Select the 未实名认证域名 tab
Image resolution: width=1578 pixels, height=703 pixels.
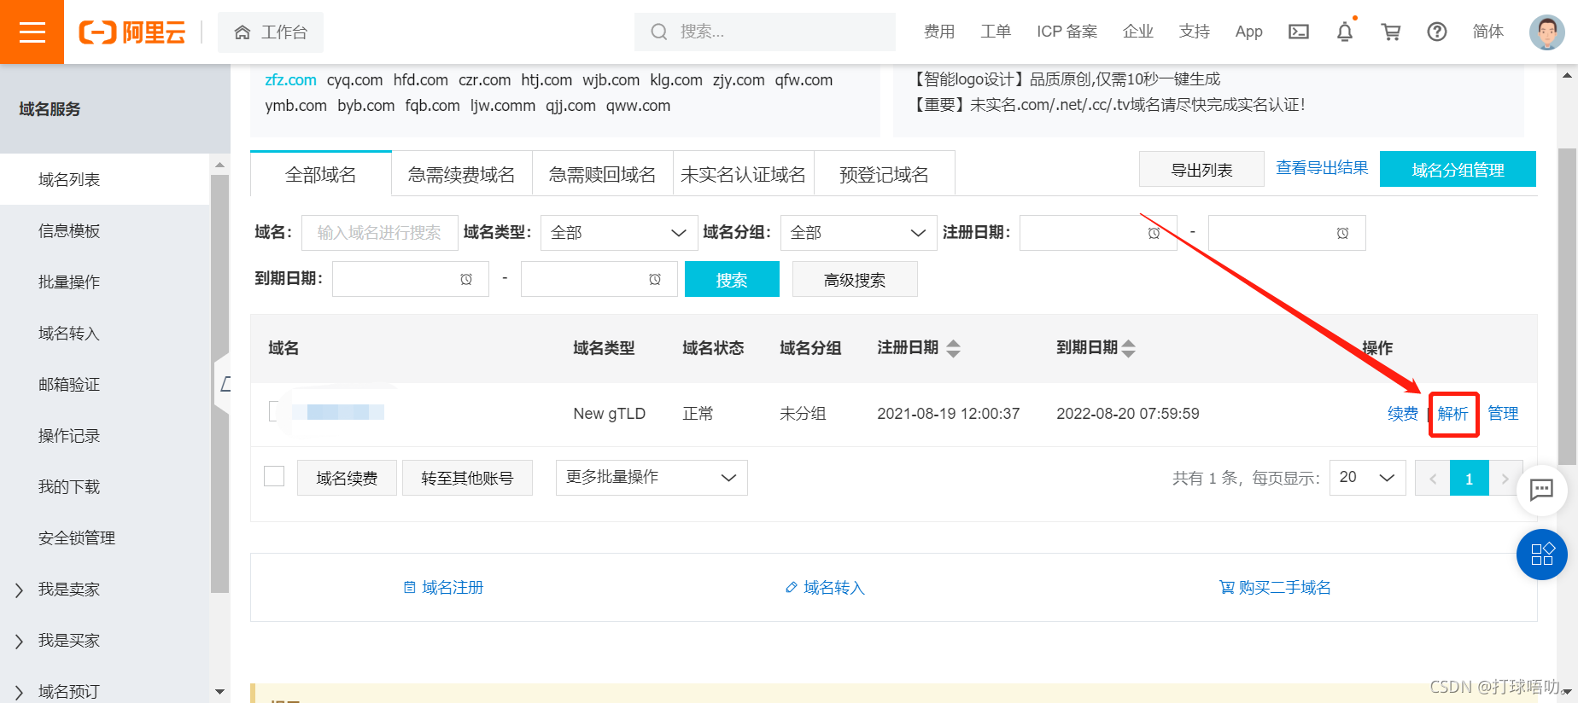click(743, 175)
